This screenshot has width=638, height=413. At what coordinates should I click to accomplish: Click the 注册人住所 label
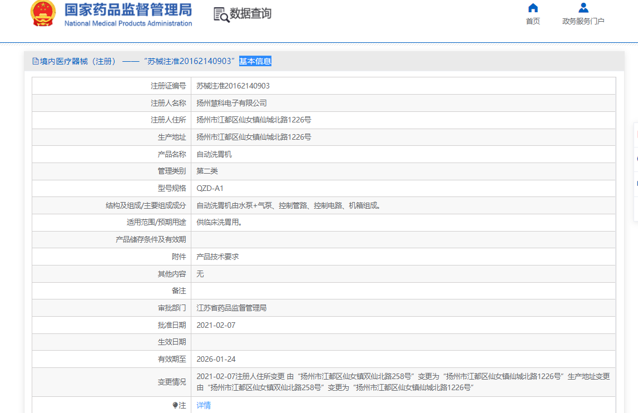click(x=168, y=120)
